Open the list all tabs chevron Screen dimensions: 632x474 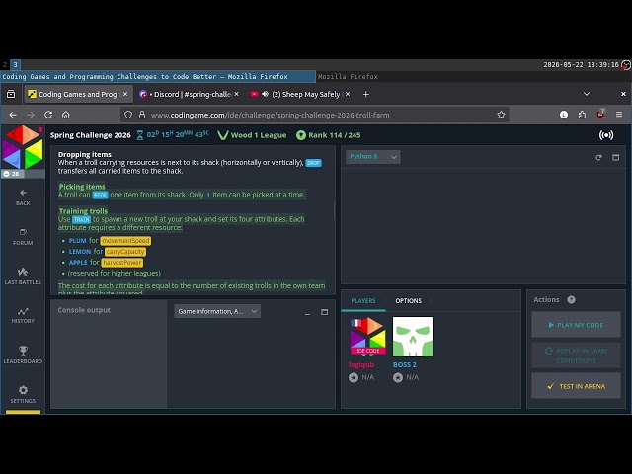click(587, 94)
